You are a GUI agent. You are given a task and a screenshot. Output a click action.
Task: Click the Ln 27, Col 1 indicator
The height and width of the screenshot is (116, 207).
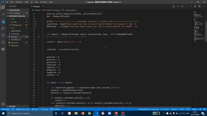[165, 109]
